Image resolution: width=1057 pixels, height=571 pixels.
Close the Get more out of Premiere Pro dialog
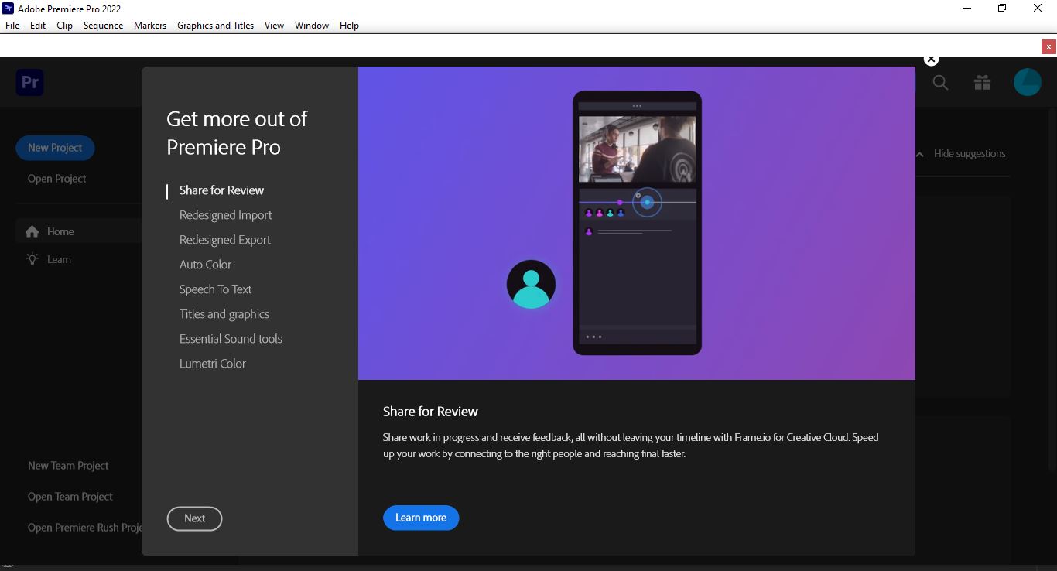point(932,60)
